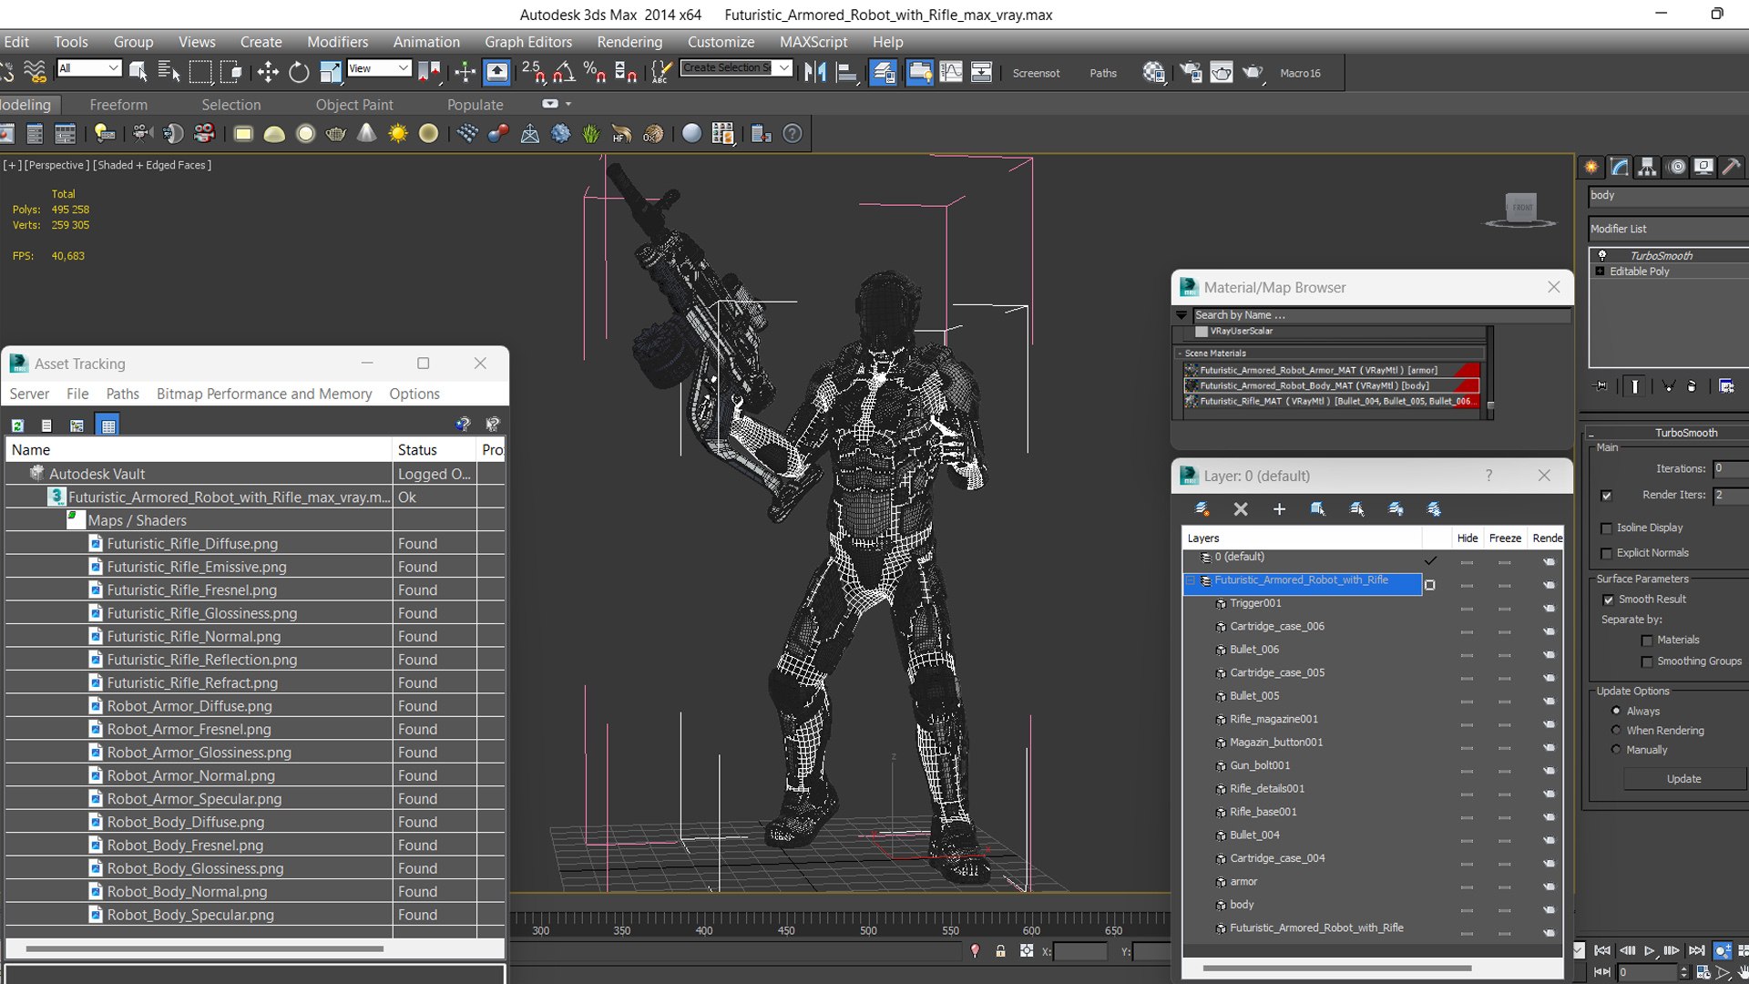Select the Move tool in main toolbar
Screen dimensions: 1749x984
tap(268, 72)
